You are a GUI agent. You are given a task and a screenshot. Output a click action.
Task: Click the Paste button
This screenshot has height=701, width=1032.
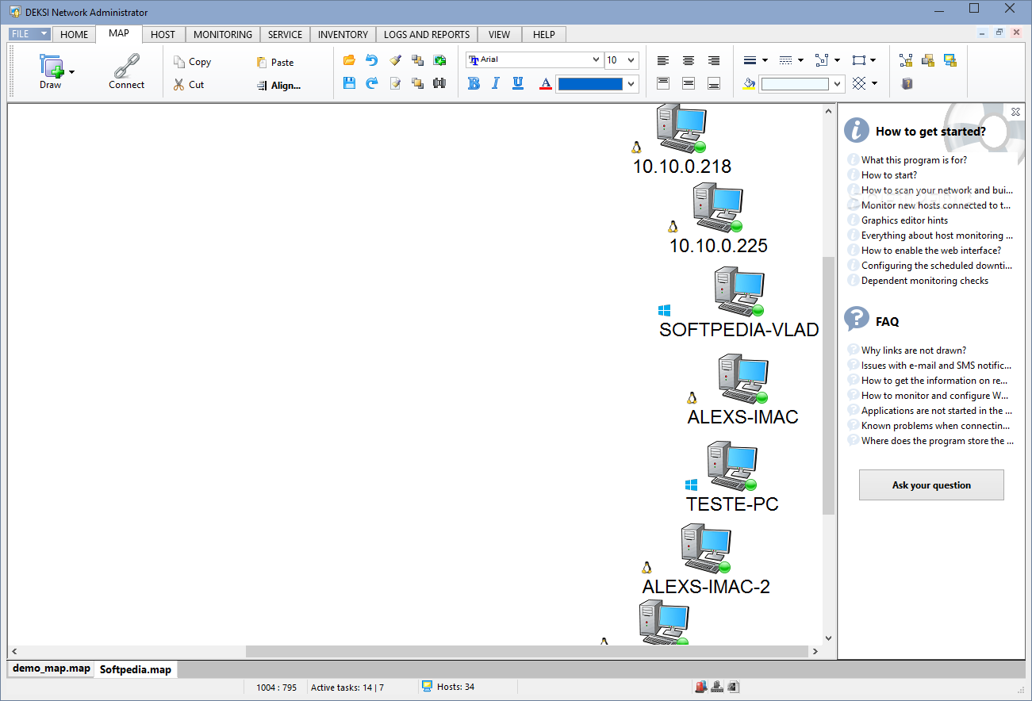pyautogui.click(x=274, y=62)
